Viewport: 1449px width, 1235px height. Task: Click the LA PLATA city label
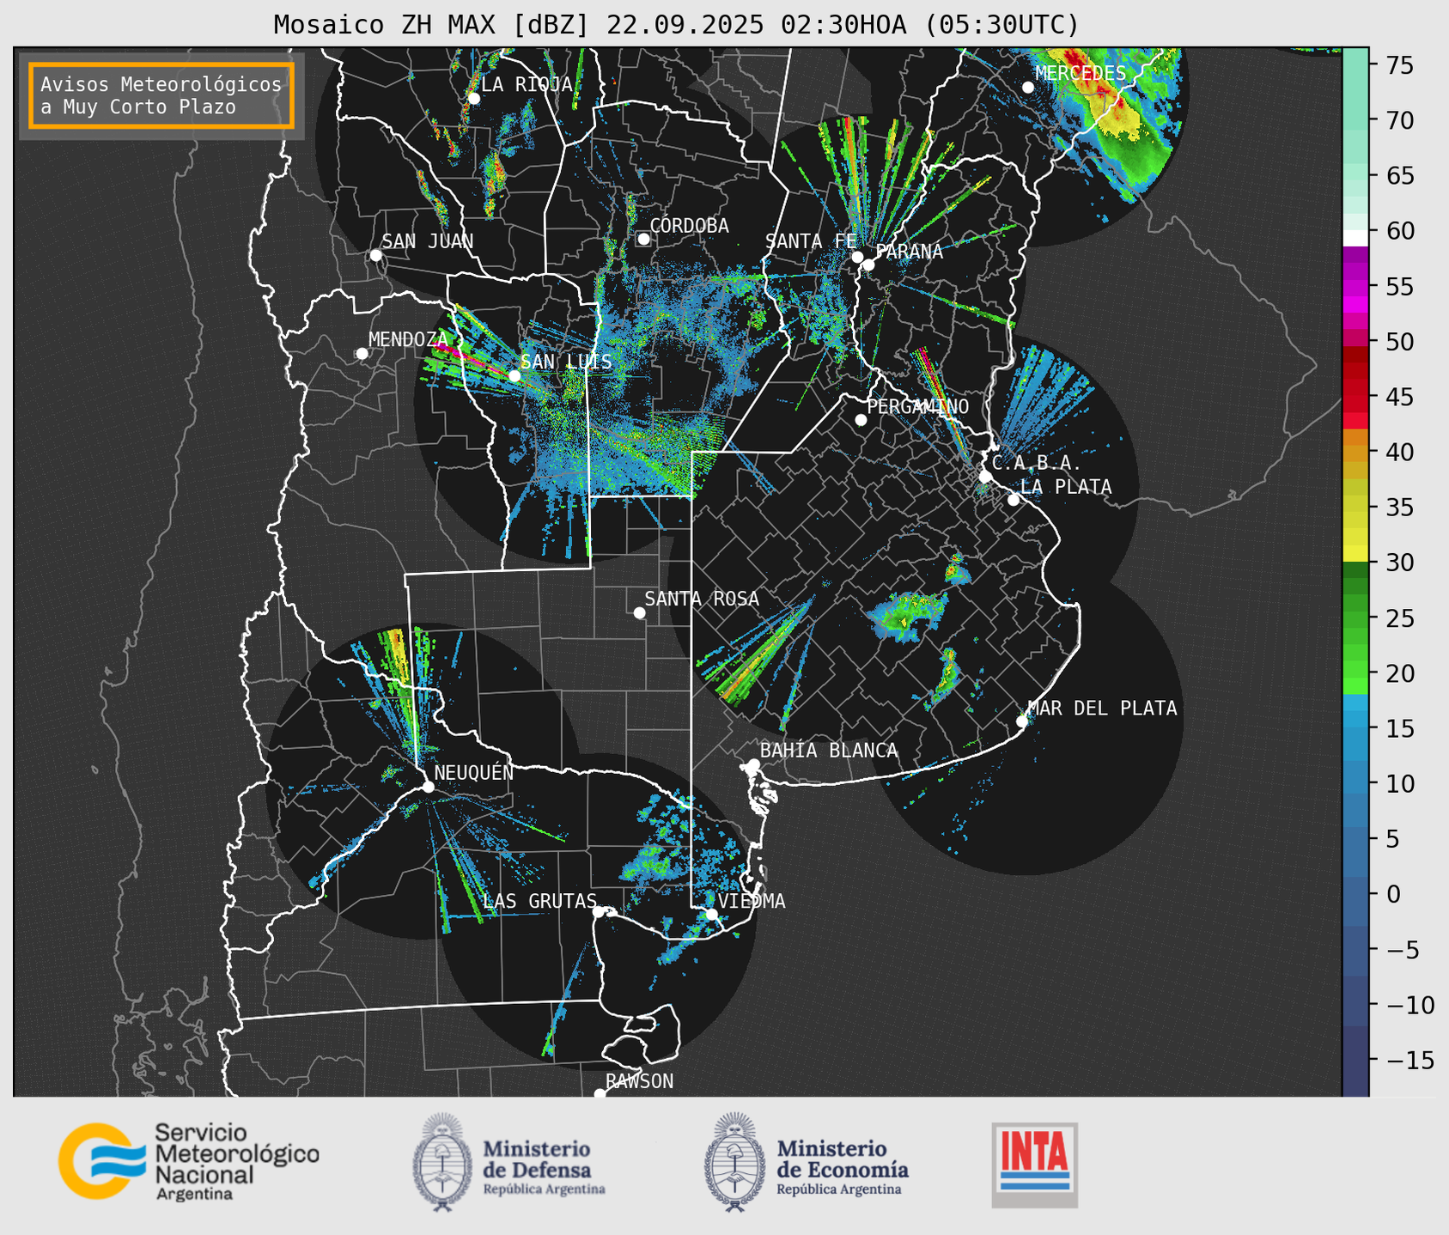point(1066,487)
